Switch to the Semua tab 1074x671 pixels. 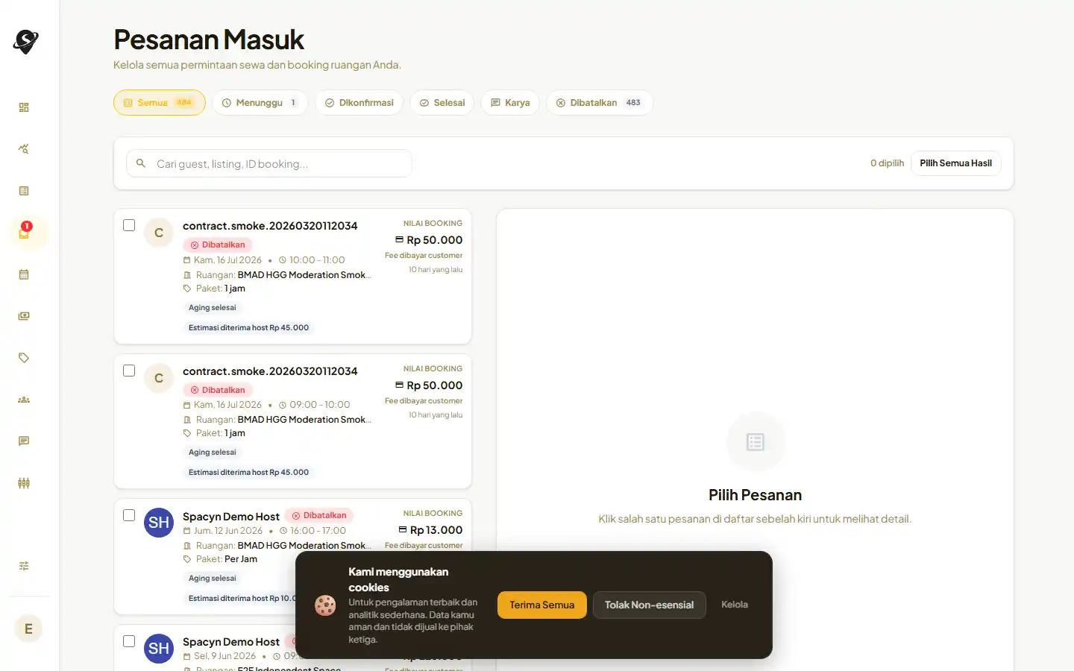tap(160, 103)
